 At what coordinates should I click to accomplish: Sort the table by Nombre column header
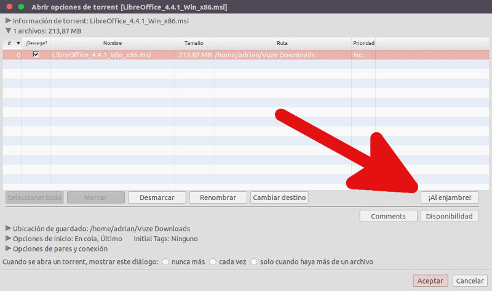tap(113, 43)
